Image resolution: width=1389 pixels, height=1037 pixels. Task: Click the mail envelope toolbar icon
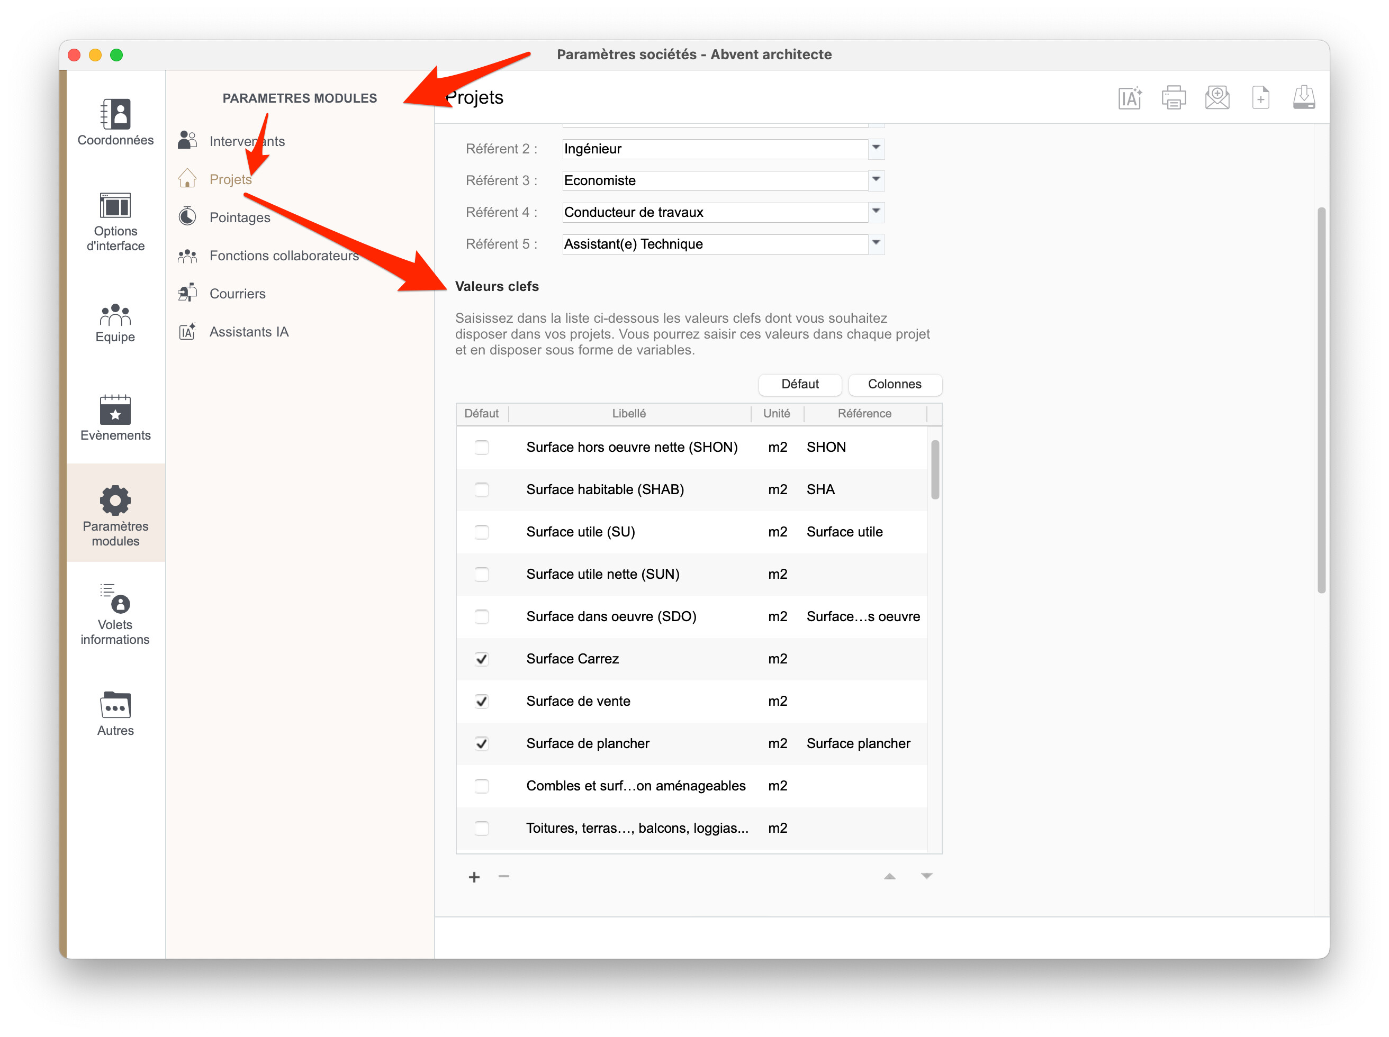[1217, 98]
